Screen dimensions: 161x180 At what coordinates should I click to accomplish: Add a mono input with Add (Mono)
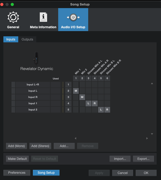pyautogui.click(x=16, y=146)
